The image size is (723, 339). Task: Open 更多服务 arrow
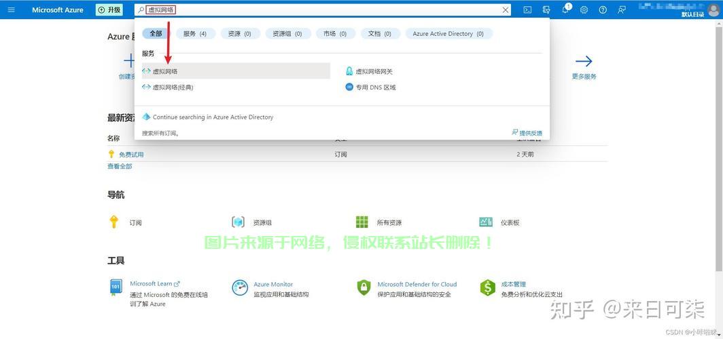tap(584, 61)
